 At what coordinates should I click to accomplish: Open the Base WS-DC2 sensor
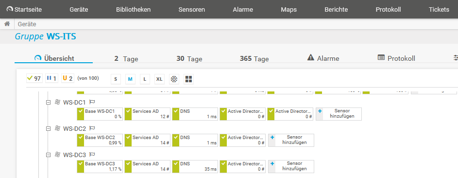[x=100, y=140]
